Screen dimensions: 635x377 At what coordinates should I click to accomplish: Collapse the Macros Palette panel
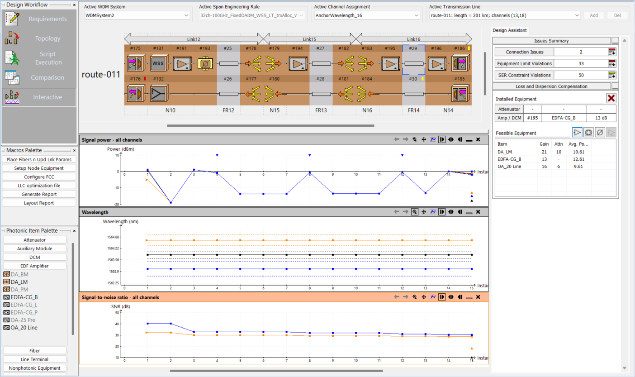[x=74, y=150]
